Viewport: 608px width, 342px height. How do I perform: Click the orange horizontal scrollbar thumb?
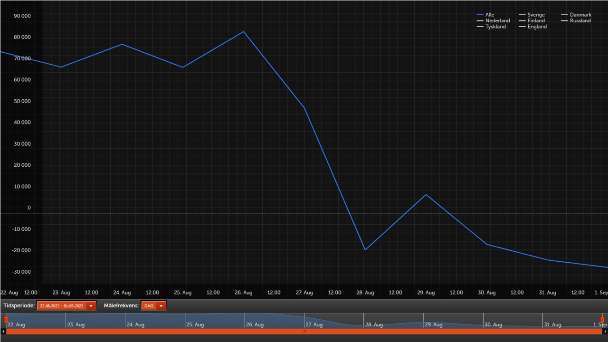pos(304,331)
